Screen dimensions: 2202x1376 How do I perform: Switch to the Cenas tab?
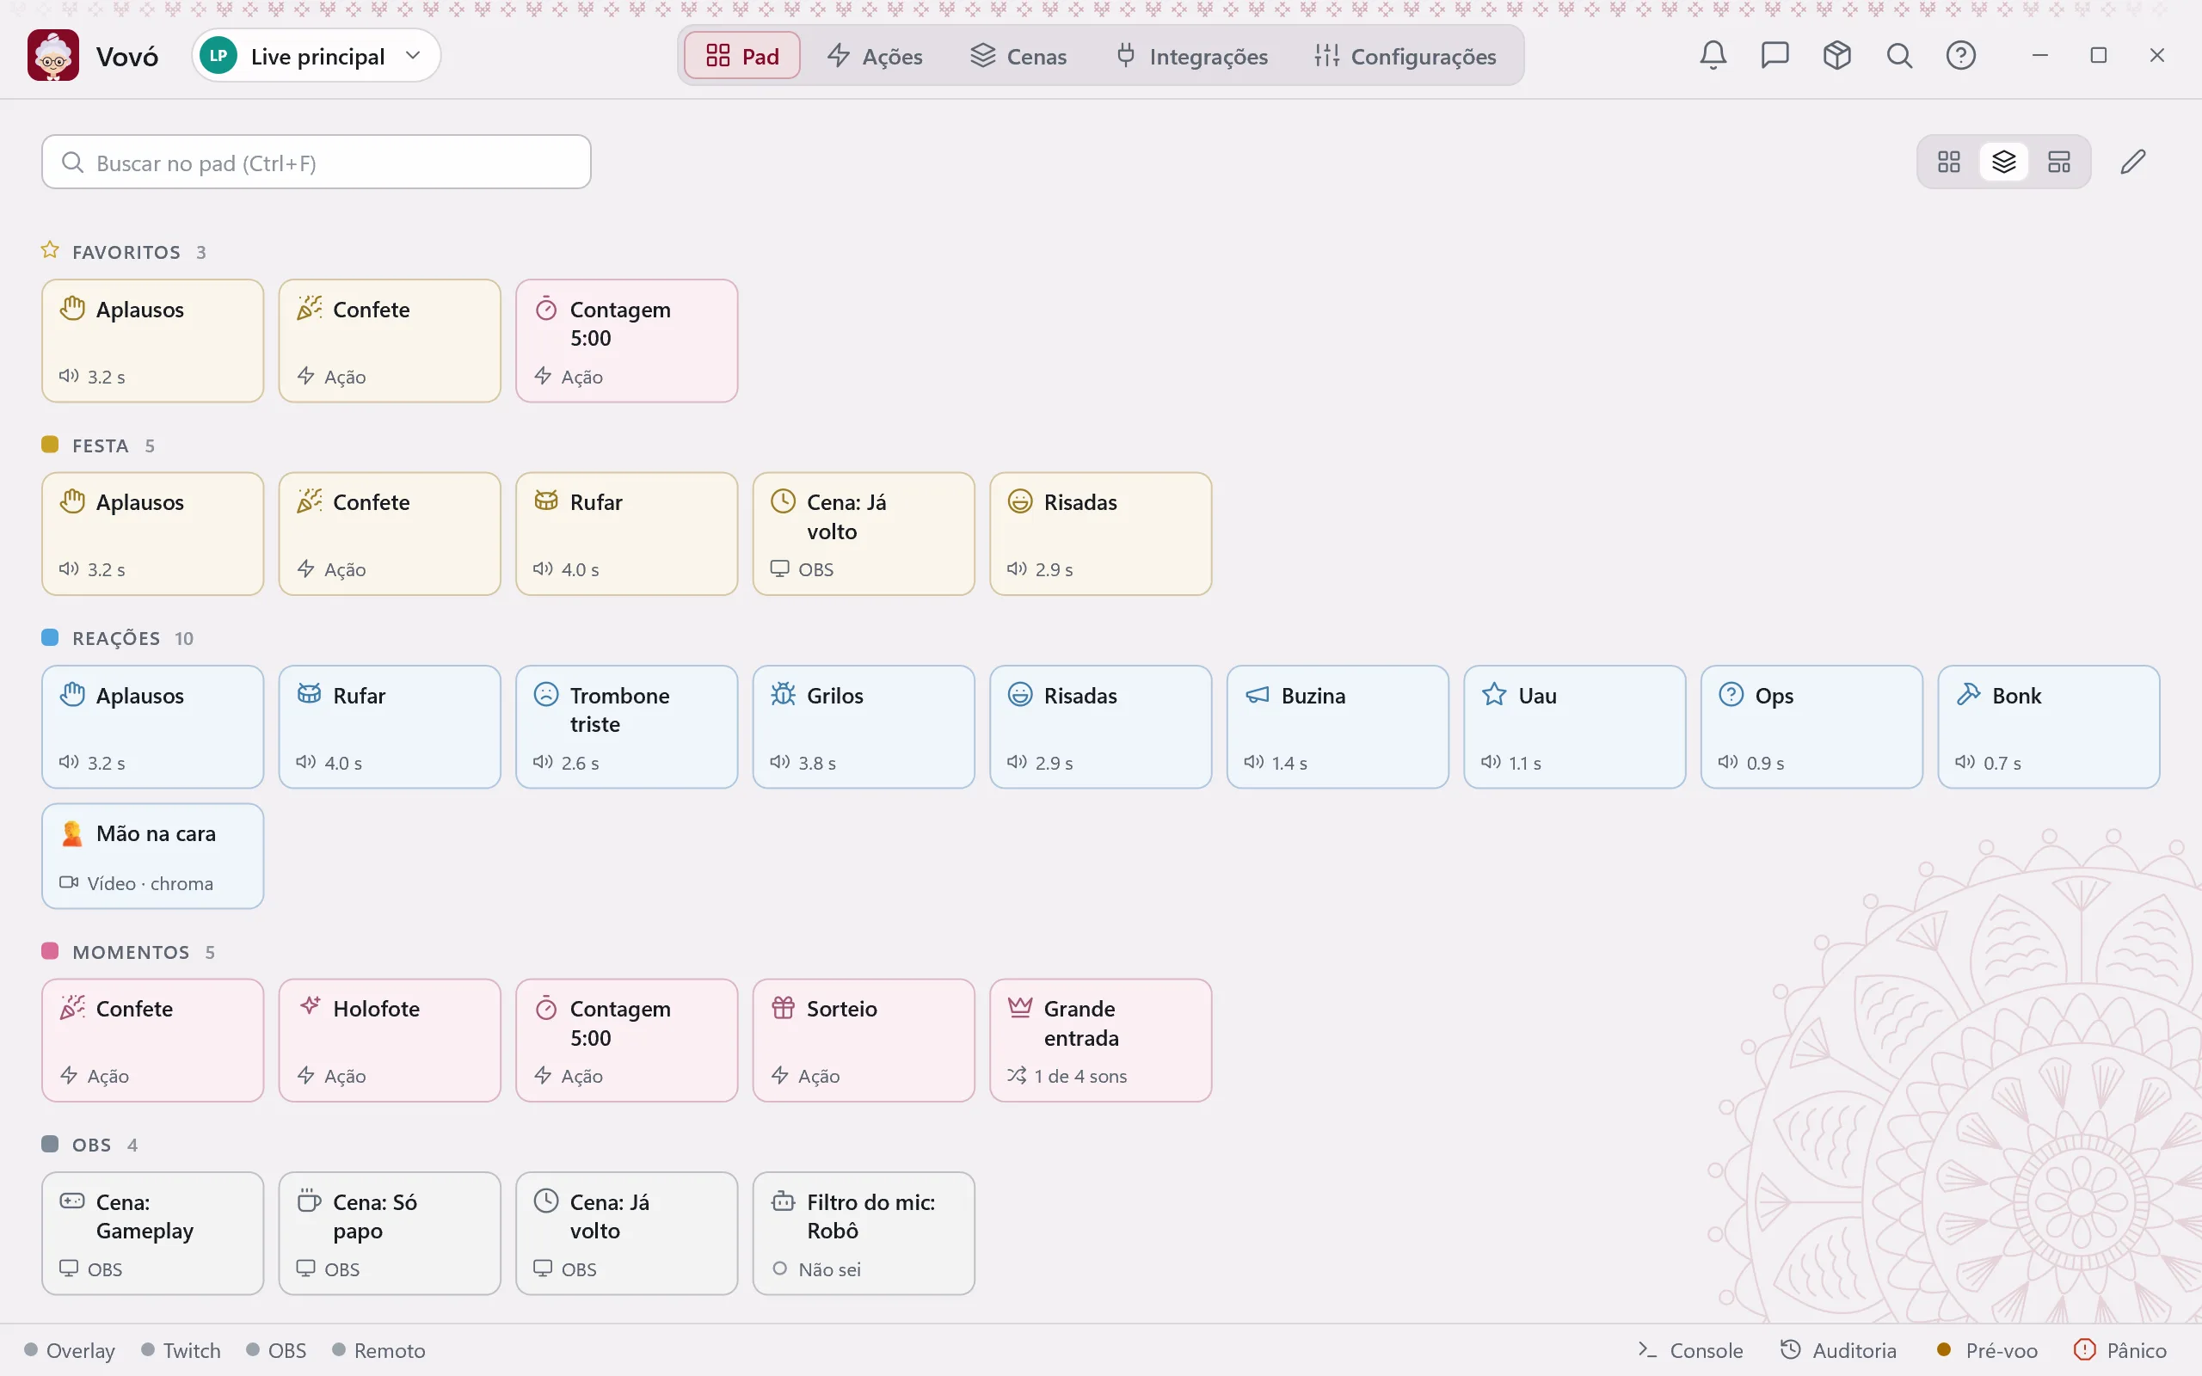point(1018,56)
